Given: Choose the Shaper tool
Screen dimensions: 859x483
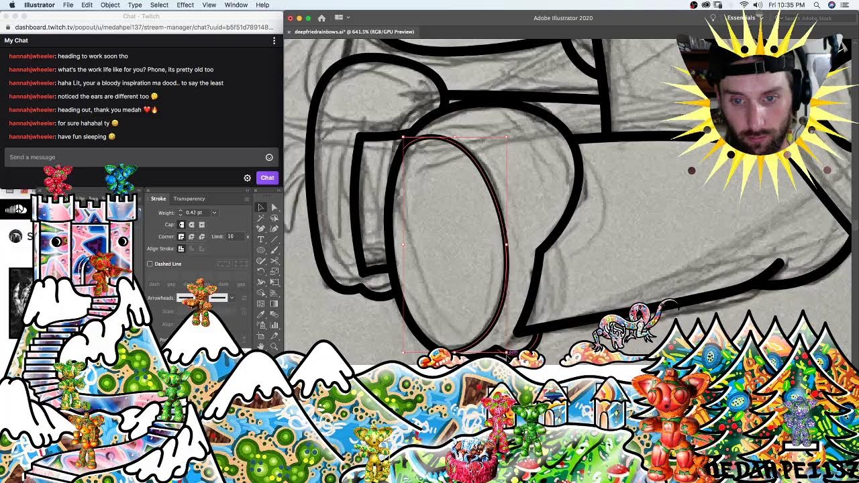Looking at the screenshot, I should (x=261, y=261).
